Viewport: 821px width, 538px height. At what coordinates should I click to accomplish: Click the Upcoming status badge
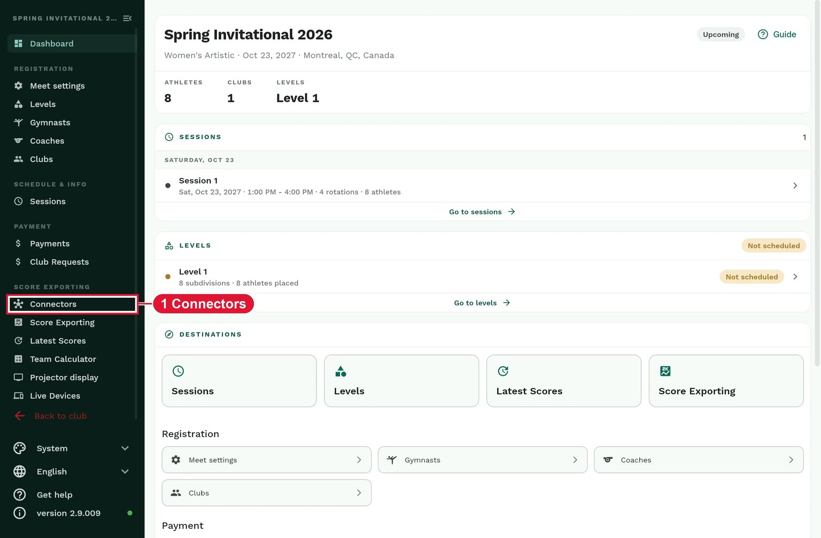[x=721, y=34]
